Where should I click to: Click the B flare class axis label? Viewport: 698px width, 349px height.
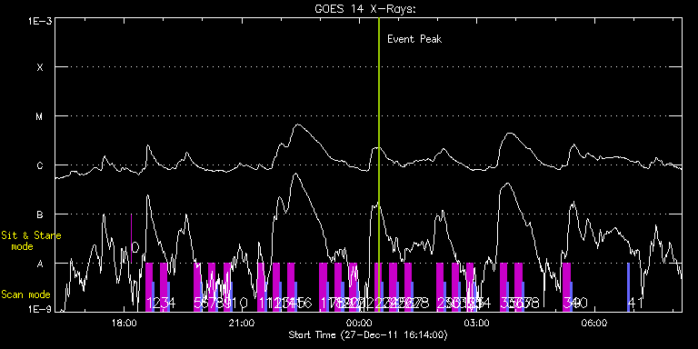coord(40,214)
